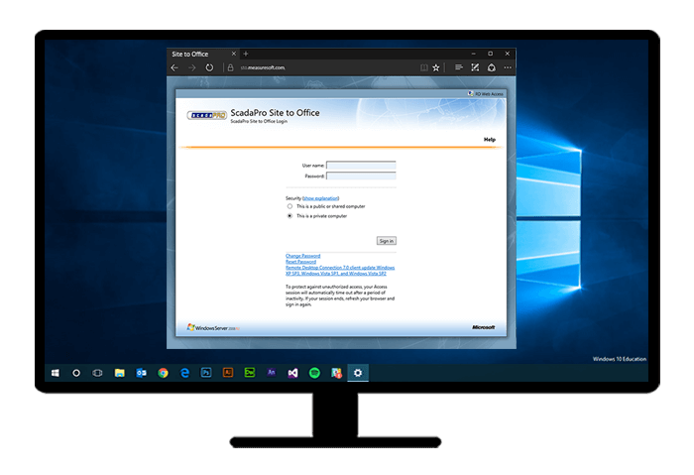View site security via the lock icon
Screen dimensions: 694x475
(230, 67)
